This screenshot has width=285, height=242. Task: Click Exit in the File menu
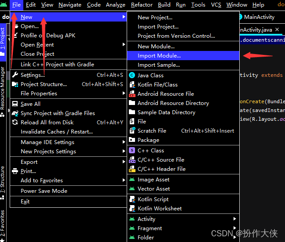[x=68, y=201]
